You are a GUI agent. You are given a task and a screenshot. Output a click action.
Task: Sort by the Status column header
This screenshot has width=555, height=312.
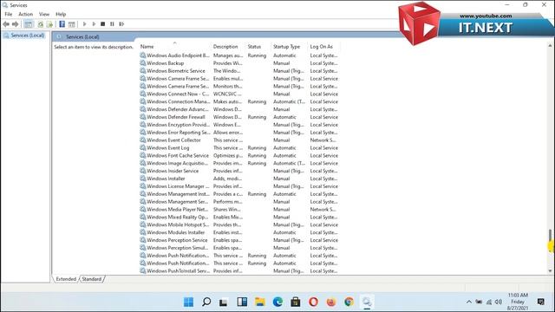coord(254,46)
